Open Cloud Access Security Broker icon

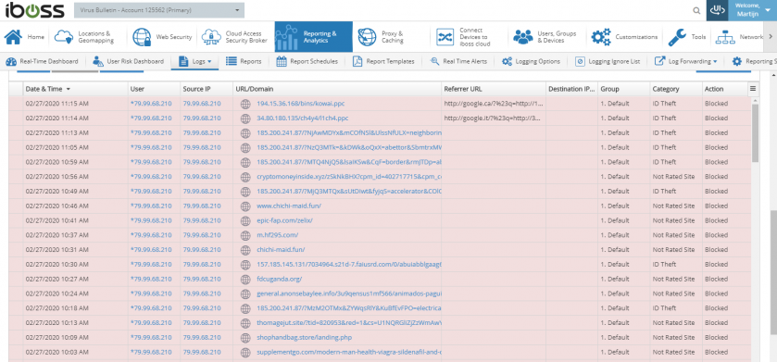pos(211,37)
